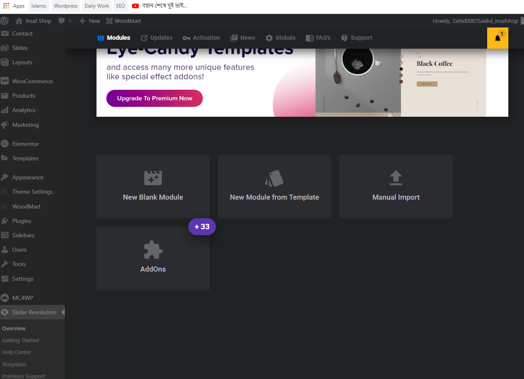Click Upgrade To Premium Now button
Image resolution: width=524 pixels, height=379 pixels.
tap(154, 98)
